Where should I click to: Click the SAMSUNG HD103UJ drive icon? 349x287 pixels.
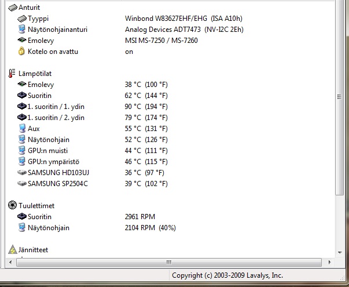pyautogui.click(x=22, y=172)
